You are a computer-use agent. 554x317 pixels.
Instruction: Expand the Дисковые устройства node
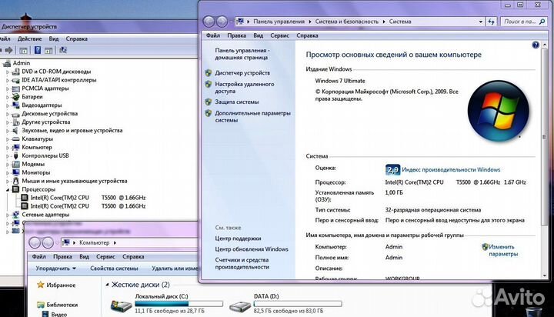pos(8,114)
